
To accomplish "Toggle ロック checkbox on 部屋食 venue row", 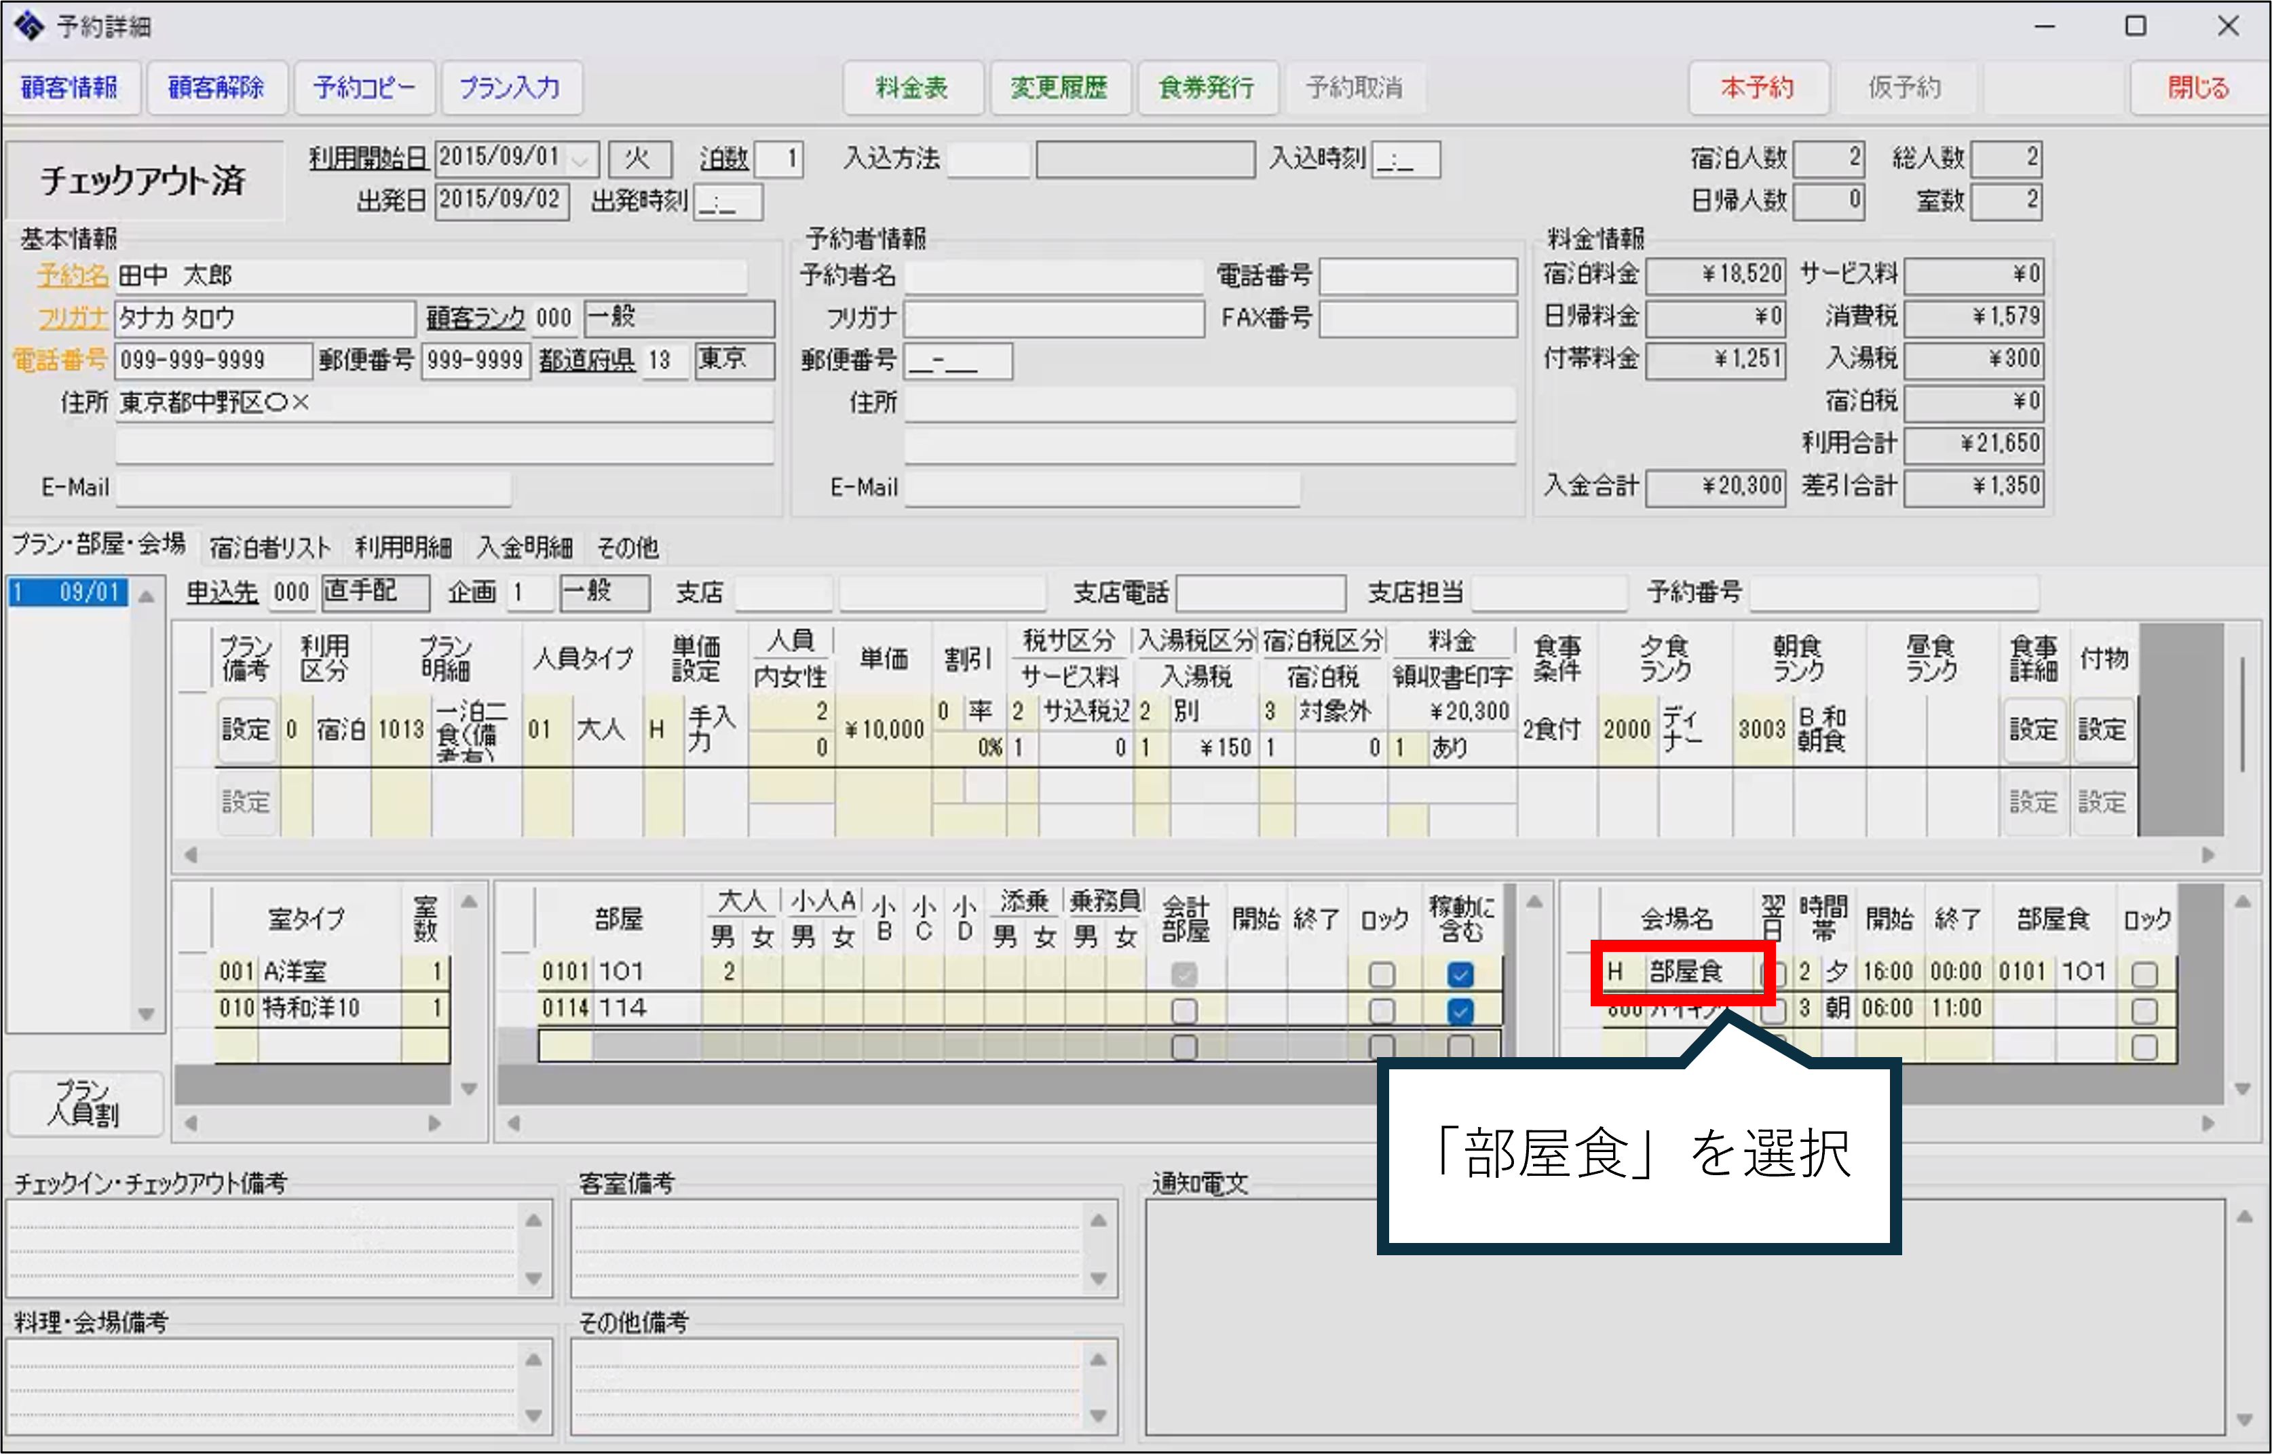I will pos(2144,974).
